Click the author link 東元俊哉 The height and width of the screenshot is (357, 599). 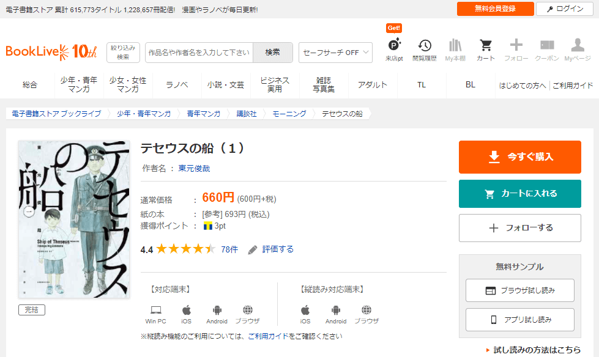(194, 168)
